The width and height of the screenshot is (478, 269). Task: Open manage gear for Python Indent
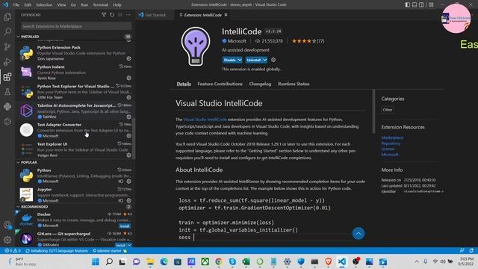(129, 78)
